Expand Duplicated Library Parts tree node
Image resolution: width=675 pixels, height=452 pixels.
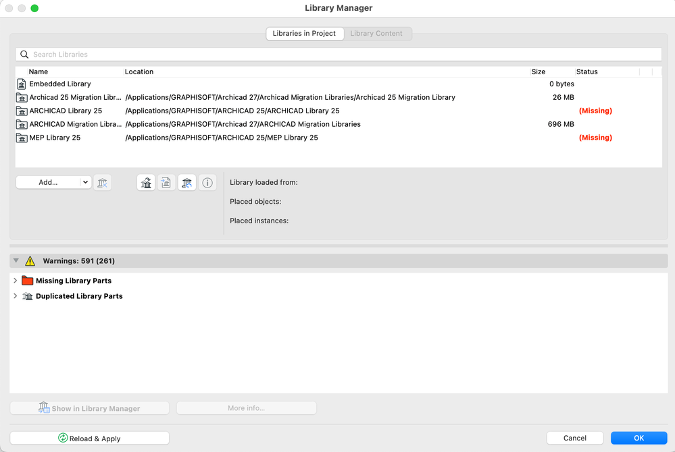(x=15, y=296)
